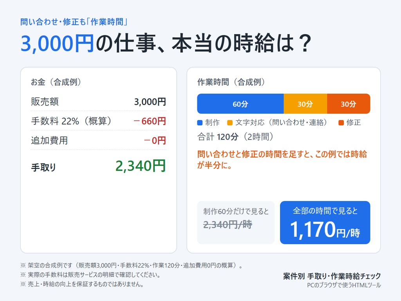401x301 pixels.
Task: Click the 作業時間（合成例） heading
Action: (231, 82)
